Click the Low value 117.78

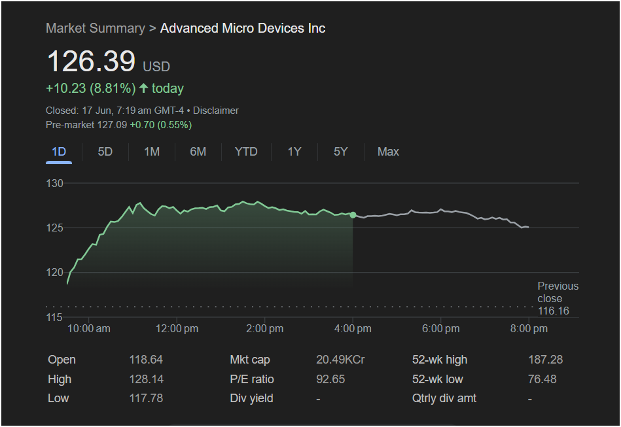[x=146, y=398]
